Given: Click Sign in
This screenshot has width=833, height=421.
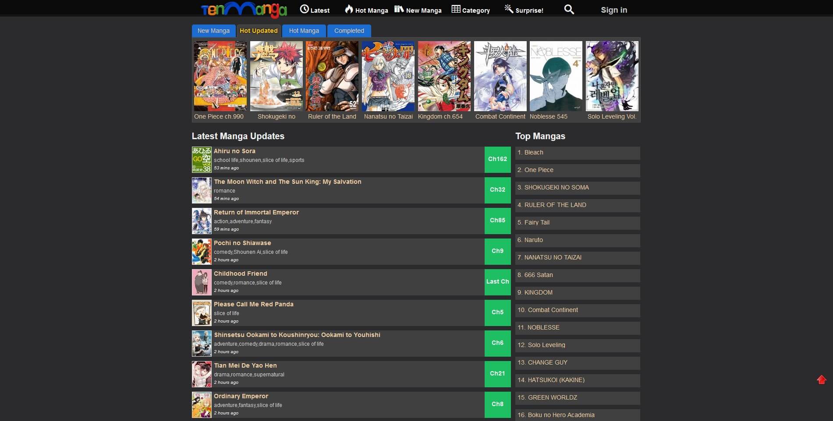Looking at the screenshot, I should tap(613, 10).
